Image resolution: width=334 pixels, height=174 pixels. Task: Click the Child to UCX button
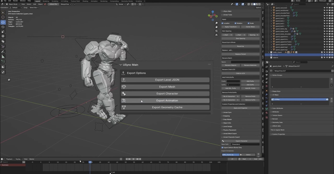(x=240, y=73)
